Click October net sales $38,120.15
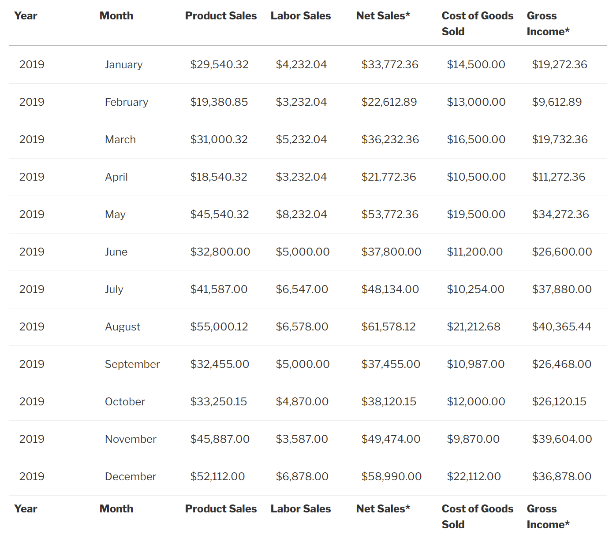The image size is (609, 534). point(389,402)
